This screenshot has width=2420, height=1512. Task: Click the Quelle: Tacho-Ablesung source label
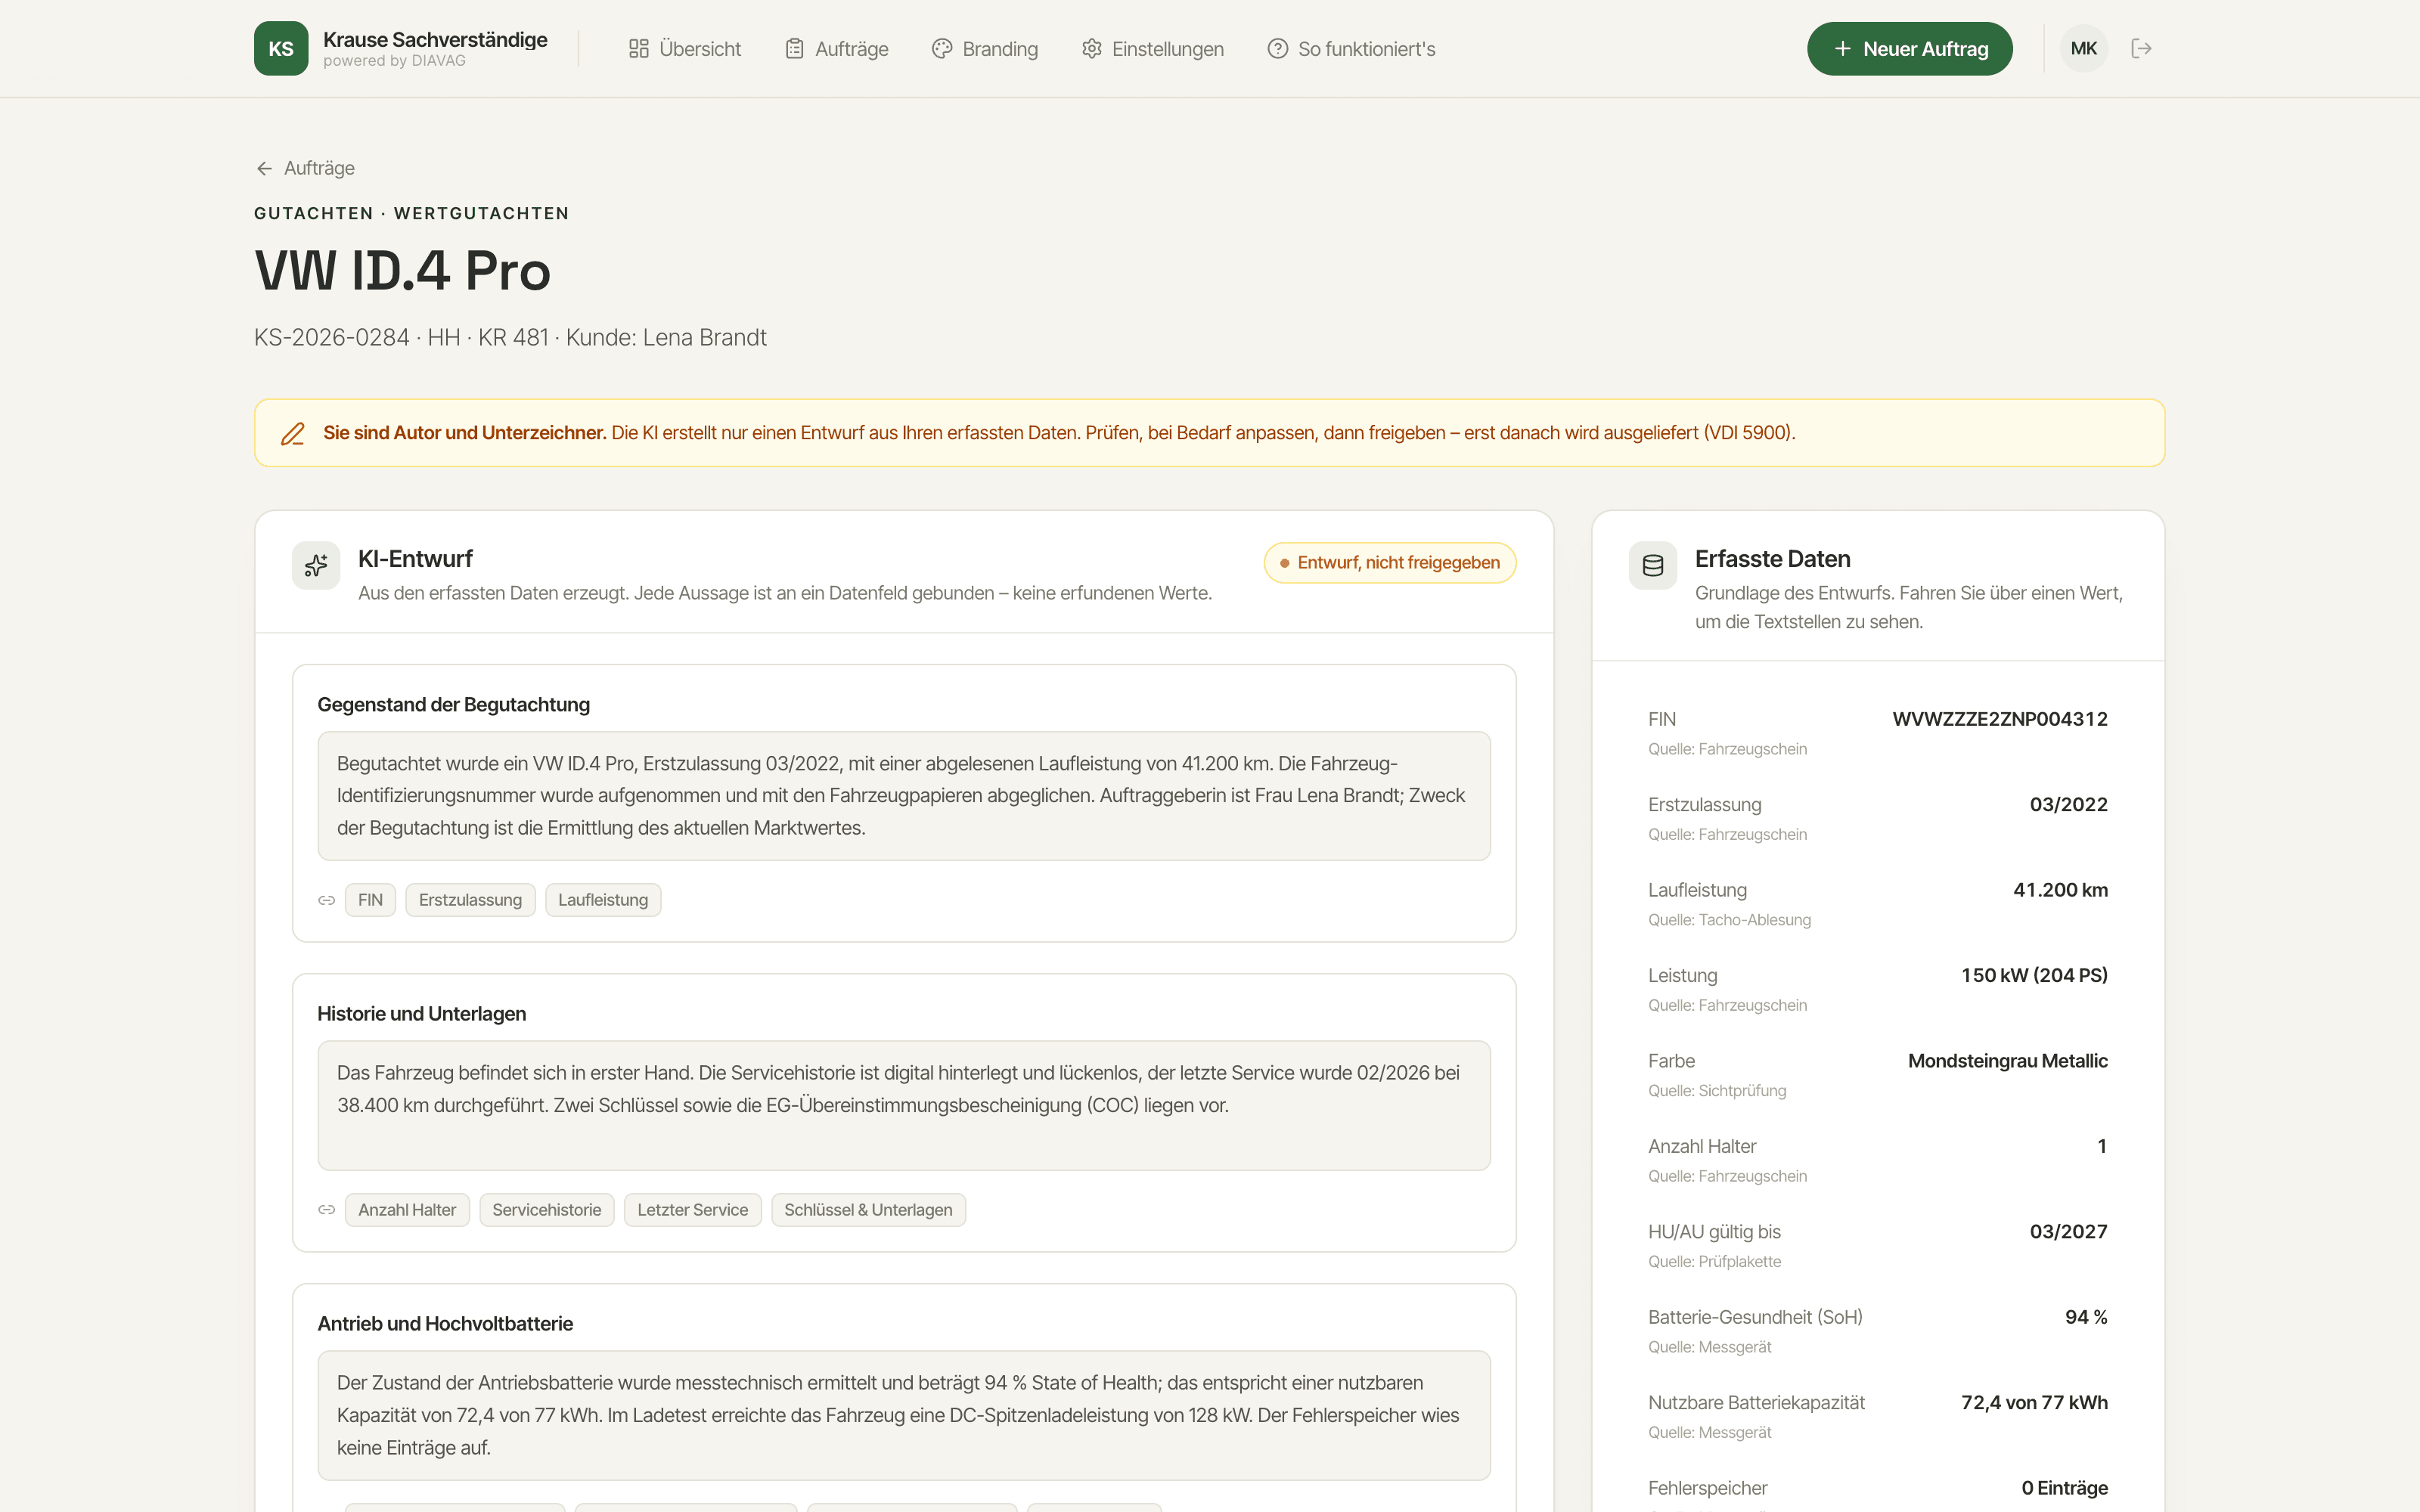coord(1729,920)
